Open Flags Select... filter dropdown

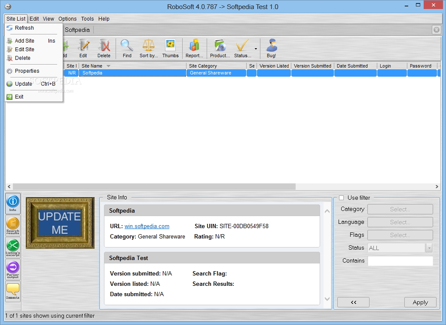pyautogui.click(x=400, y=235)
